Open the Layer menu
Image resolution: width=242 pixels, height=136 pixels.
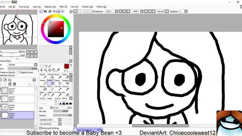point(37,7)
